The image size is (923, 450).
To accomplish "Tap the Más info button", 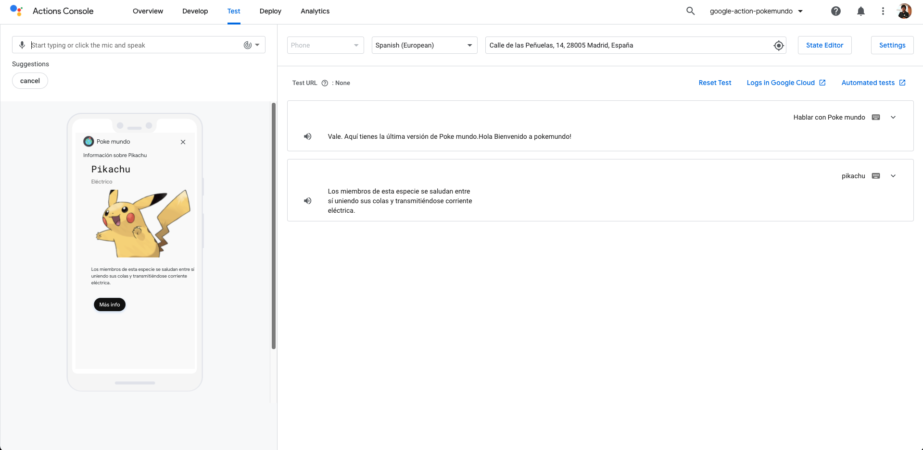I will click(110, 304).
